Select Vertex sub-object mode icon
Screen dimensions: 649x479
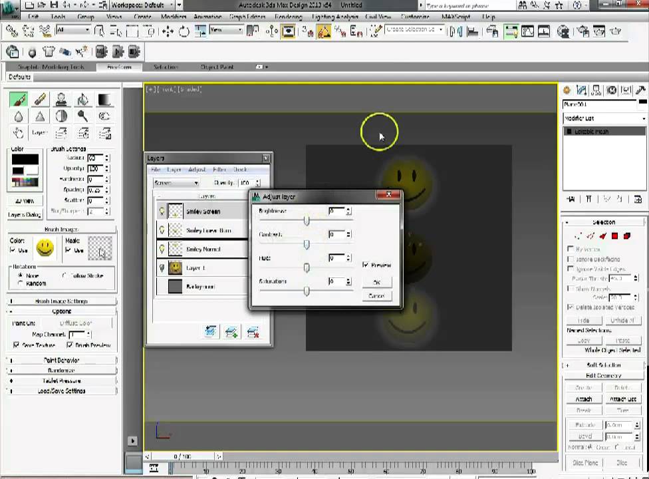pos(579,236)
